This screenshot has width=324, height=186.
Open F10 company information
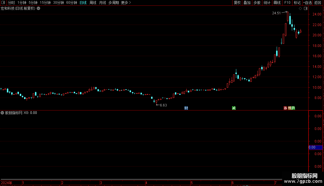pyautogui.click(x=287, y=3)
